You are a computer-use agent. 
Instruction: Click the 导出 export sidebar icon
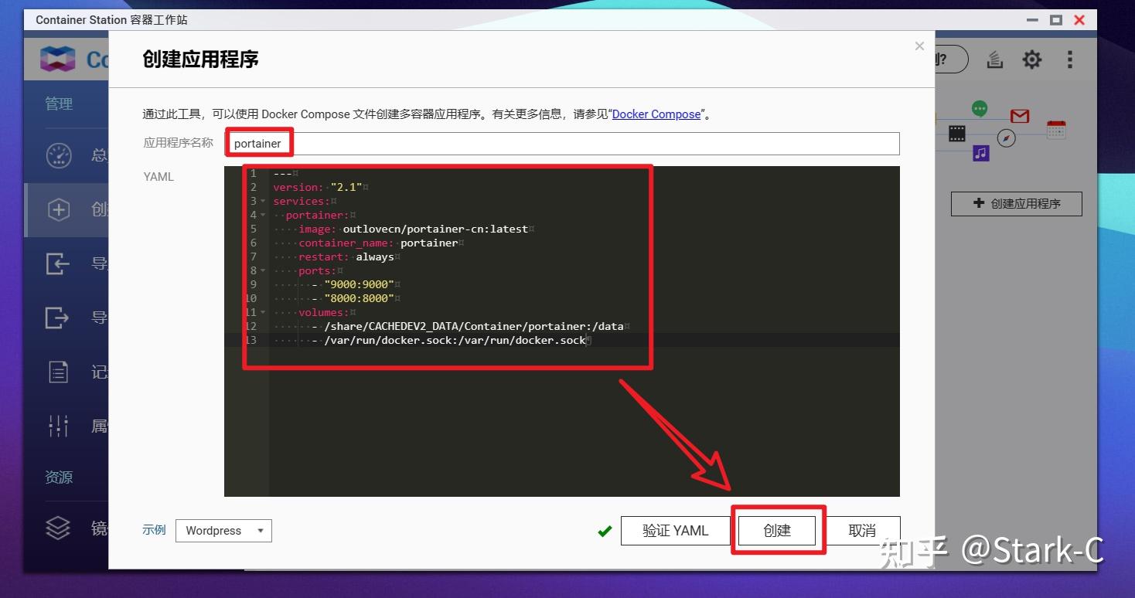pos(58,318)
